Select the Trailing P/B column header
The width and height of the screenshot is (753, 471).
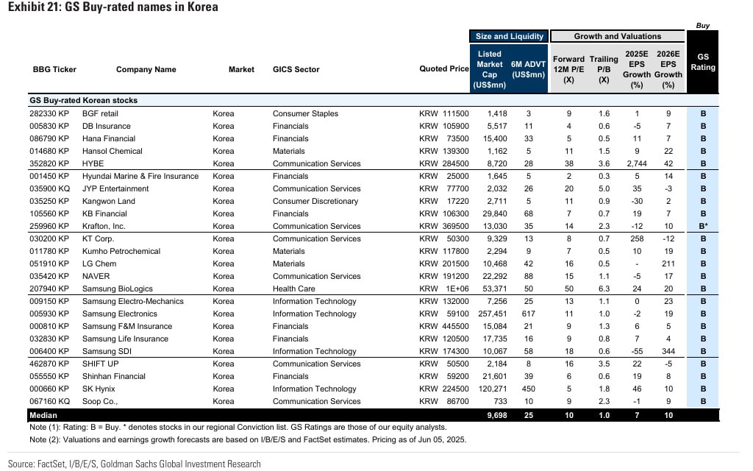[604, 69]
